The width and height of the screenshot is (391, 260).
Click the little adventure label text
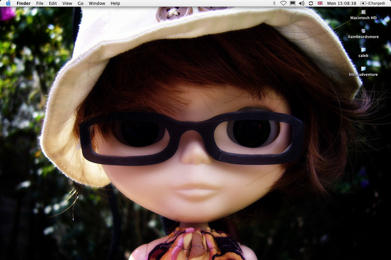point(363,75)
